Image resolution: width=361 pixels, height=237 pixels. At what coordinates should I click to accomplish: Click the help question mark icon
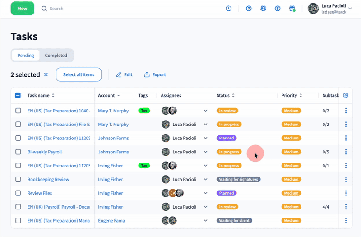pos(249,9)
